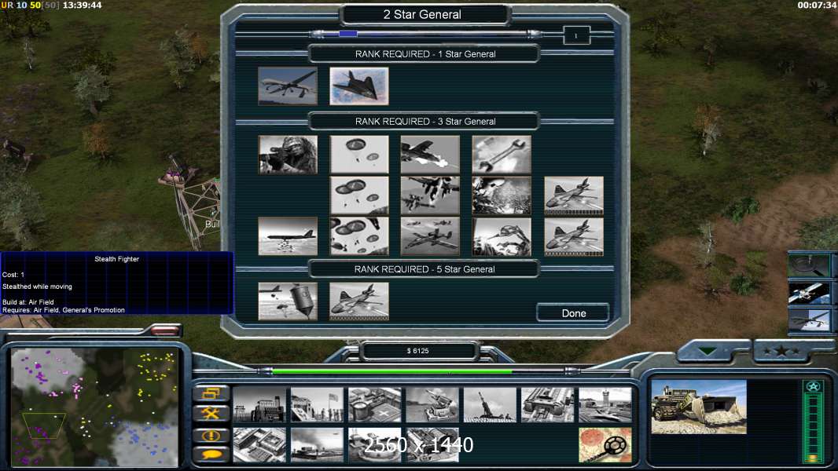Click the "Cost: 1" tooltip text

click(x=13, y=275)
